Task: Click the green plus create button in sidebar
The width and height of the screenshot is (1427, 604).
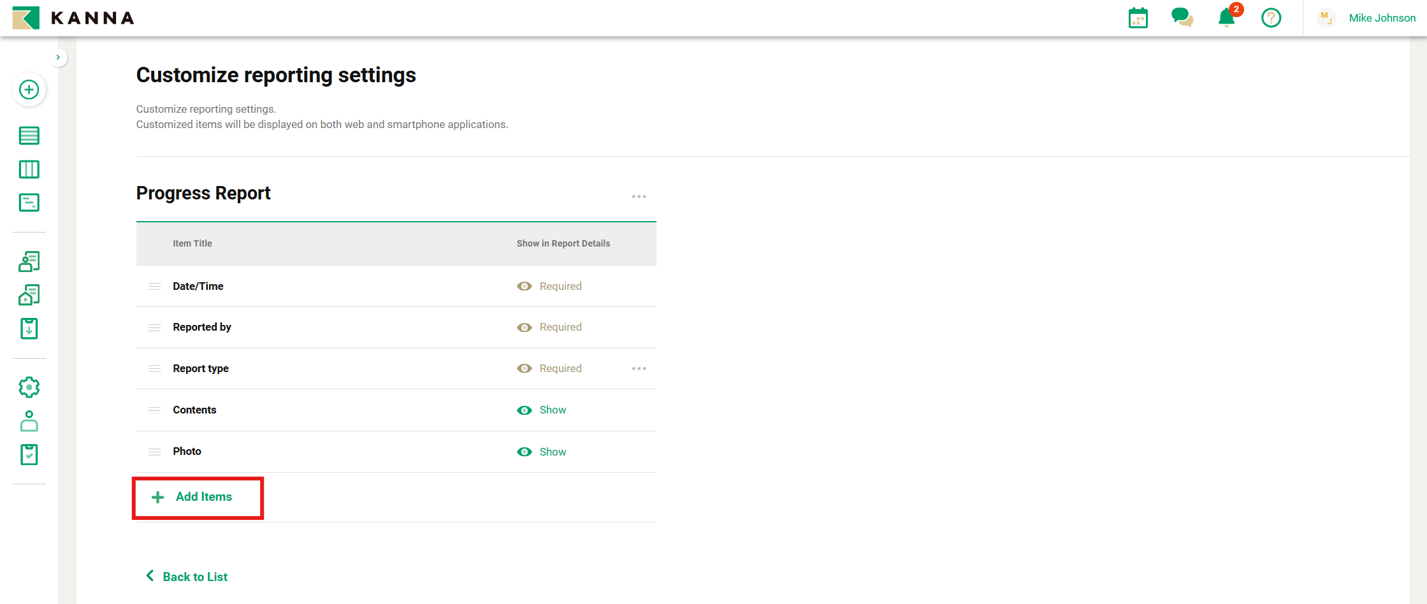Action: coord(29,90)
